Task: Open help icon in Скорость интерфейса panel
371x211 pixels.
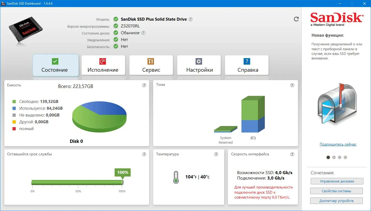Action: point(292,154)
